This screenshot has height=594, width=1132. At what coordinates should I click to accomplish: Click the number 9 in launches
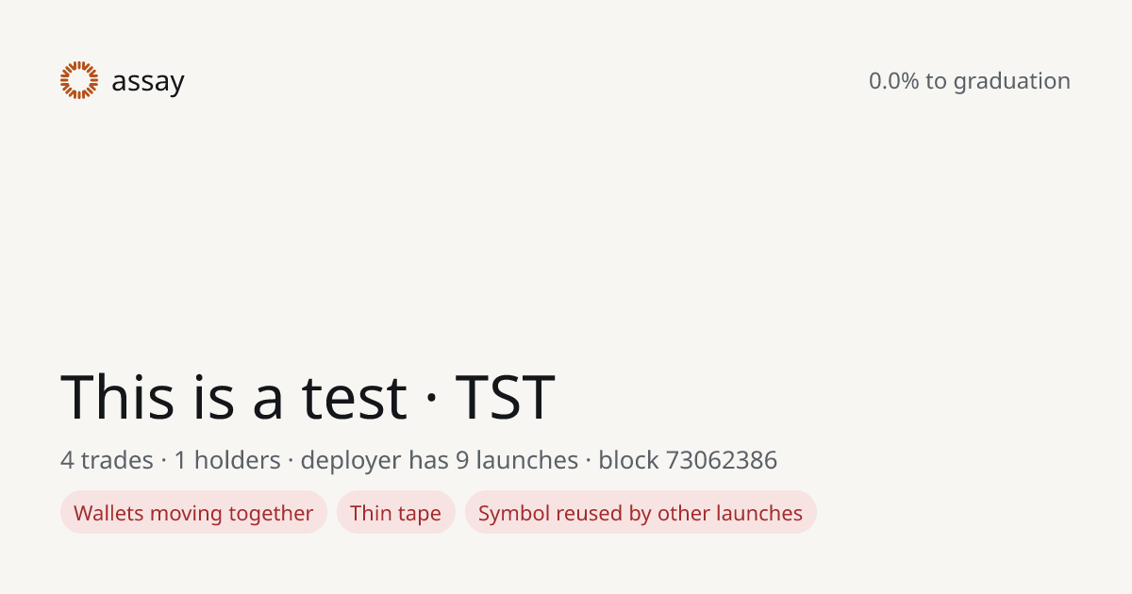(x=462, y=460)
